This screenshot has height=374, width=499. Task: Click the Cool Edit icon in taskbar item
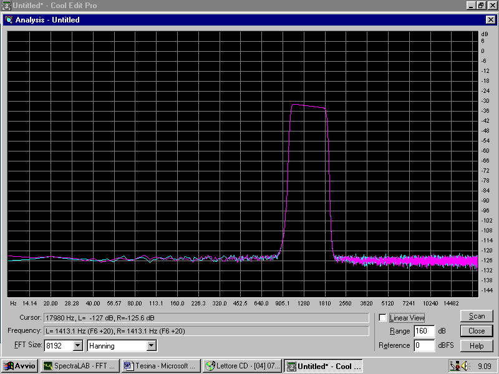[291, 366]
